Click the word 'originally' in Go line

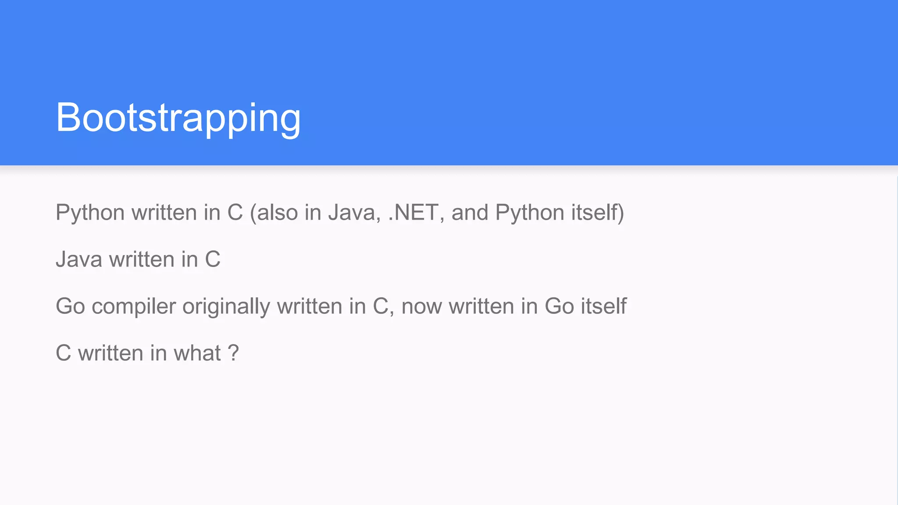pos(226,306)
